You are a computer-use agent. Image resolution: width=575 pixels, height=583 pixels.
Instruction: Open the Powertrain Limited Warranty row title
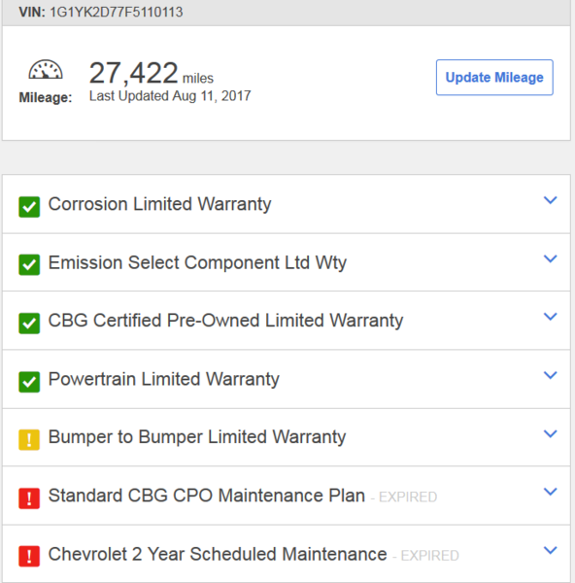tap(164, 380)
